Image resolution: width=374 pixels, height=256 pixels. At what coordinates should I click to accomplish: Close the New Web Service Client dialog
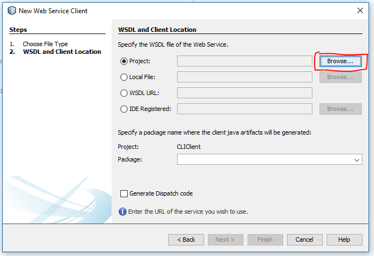(x=360, y=10)
